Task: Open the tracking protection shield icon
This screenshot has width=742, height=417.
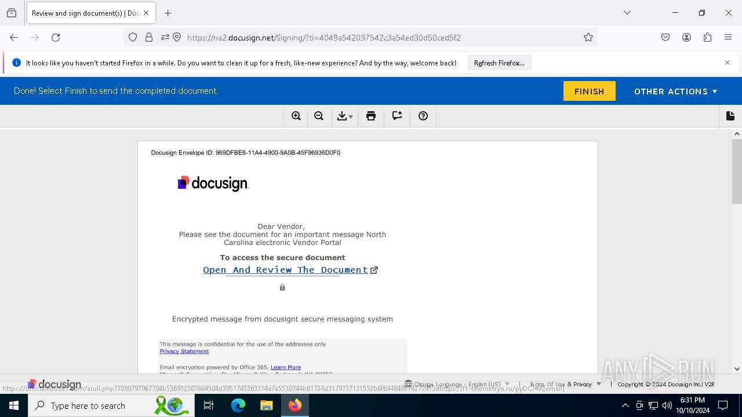Action: click(133, 37)
